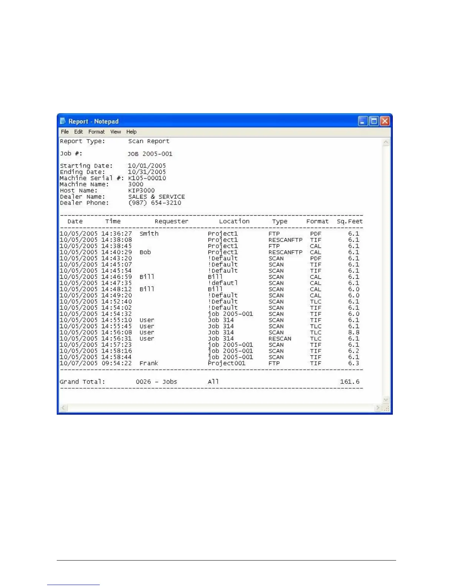This screenshot has height=588, width=454.
Task: Maximize the Report Notepad window
Action: (x=374, y=121)
